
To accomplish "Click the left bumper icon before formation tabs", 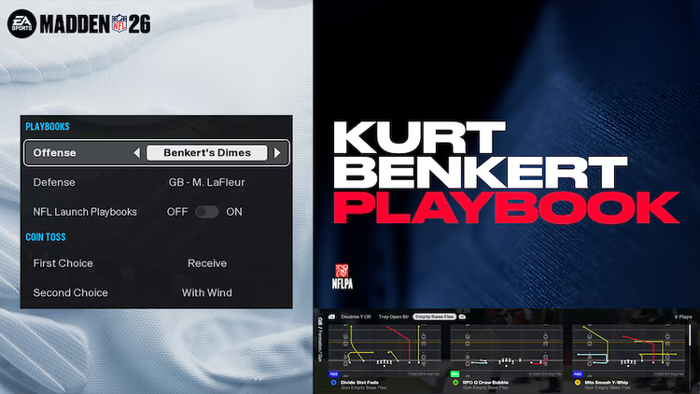I will point(331,317).
